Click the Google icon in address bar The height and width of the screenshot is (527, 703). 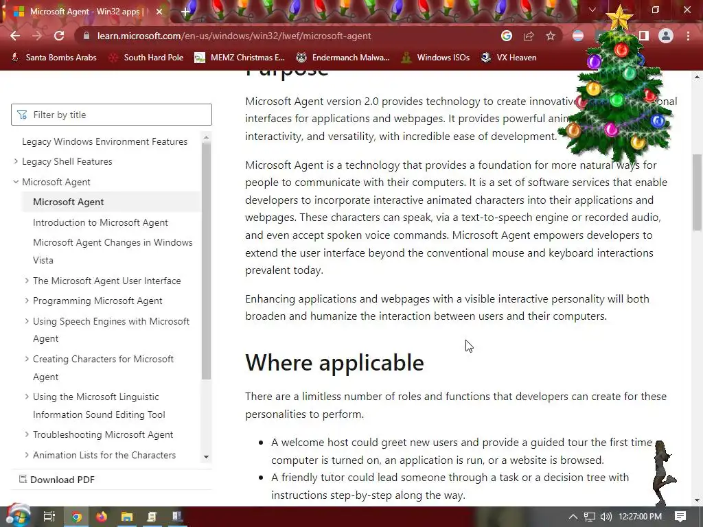[507, 36]
